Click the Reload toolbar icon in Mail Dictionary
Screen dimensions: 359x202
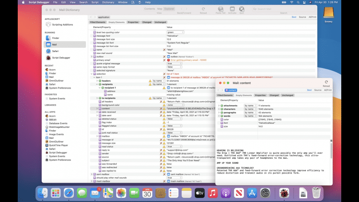click(203, 9)
